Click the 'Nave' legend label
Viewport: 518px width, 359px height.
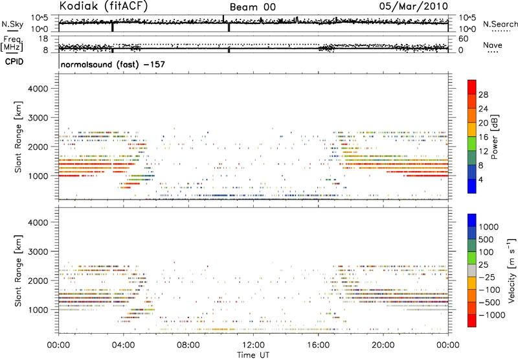pyautogui.click(x=492, y=45)
